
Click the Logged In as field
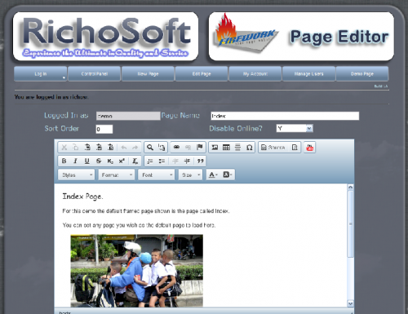coord(128,116)
